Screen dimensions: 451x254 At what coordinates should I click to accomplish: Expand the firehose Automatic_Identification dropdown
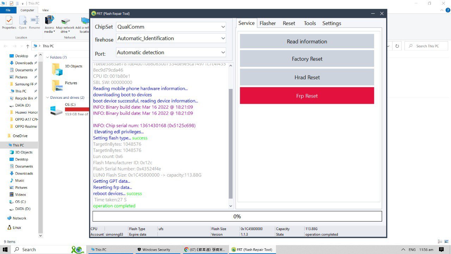pyautogui.click(x=171, y=38)
